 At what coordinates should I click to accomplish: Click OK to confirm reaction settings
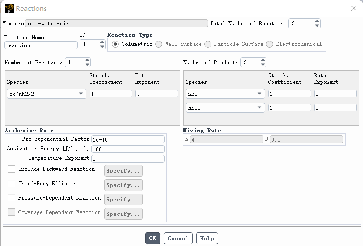pyautogui.click(x=152, y=239)
